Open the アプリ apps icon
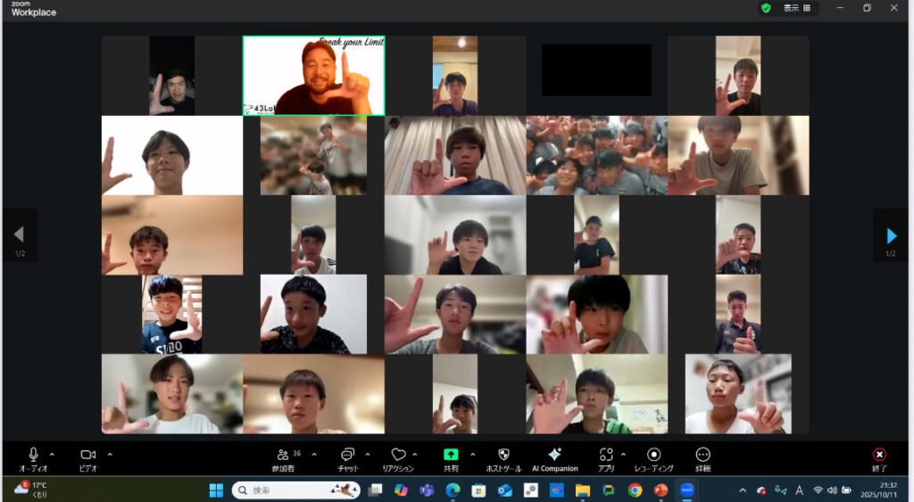 click(606, 455)
